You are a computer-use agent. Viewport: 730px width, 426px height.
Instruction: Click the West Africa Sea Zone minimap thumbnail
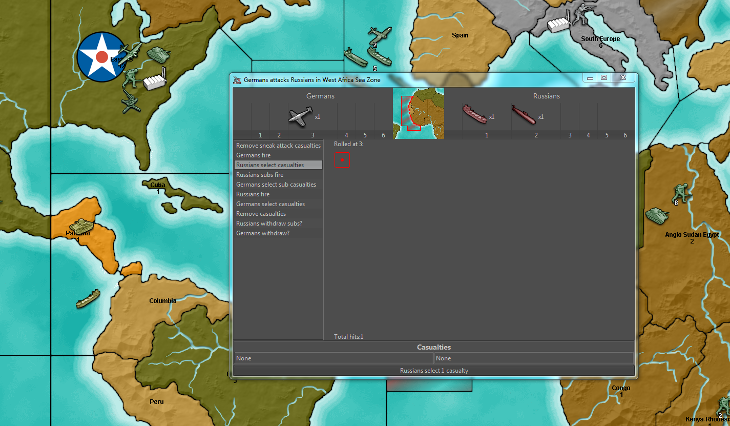pyautogui.click(x=419, y=113)
